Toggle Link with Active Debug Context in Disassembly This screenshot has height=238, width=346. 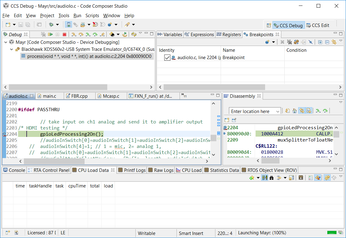(302, 111)
